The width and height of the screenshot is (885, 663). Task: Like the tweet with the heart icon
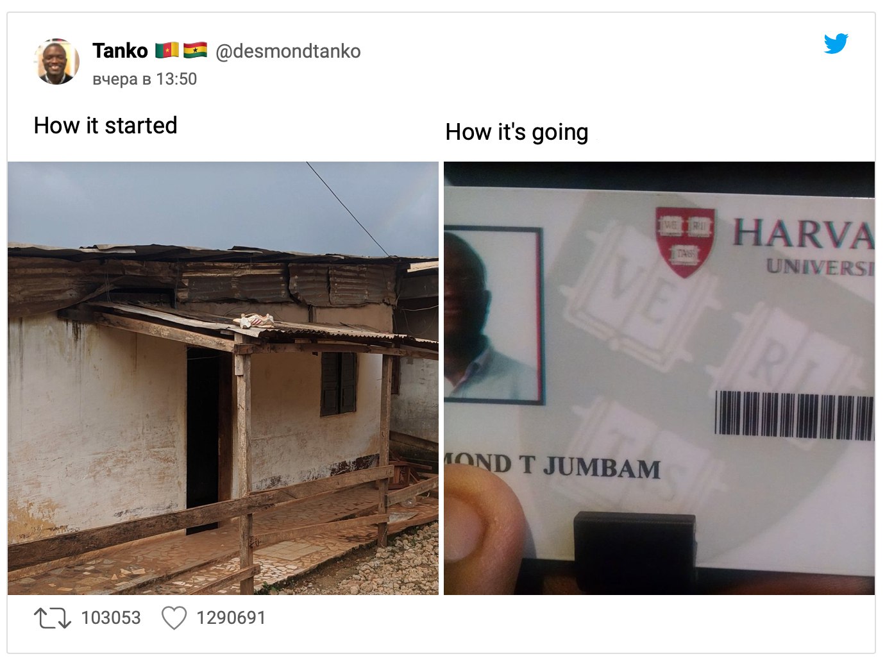[173, 618]
